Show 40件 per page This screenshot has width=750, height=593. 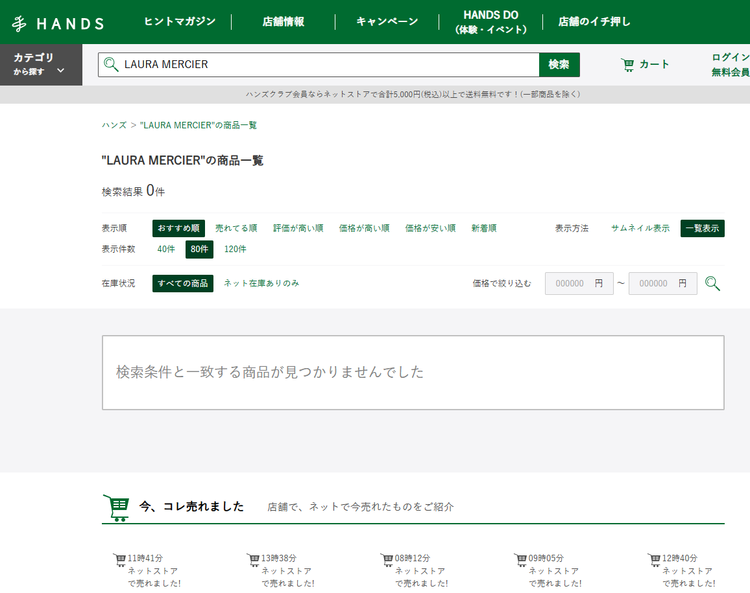(166, 249)
